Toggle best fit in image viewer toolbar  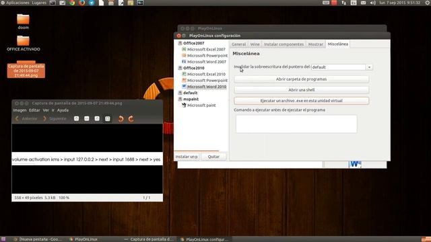[x=108, y=118]
